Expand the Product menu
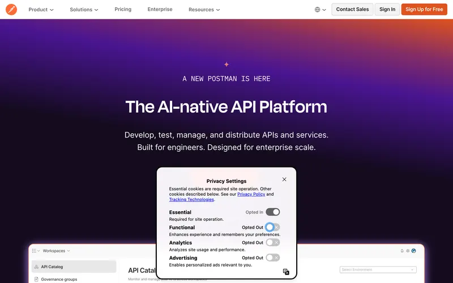Image resolution: width=453 pixels, height=283 pixels. point(41,10)
